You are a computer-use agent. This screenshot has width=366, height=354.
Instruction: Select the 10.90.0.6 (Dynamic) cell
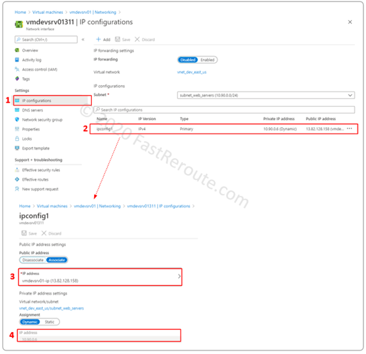tap(280, 129)
